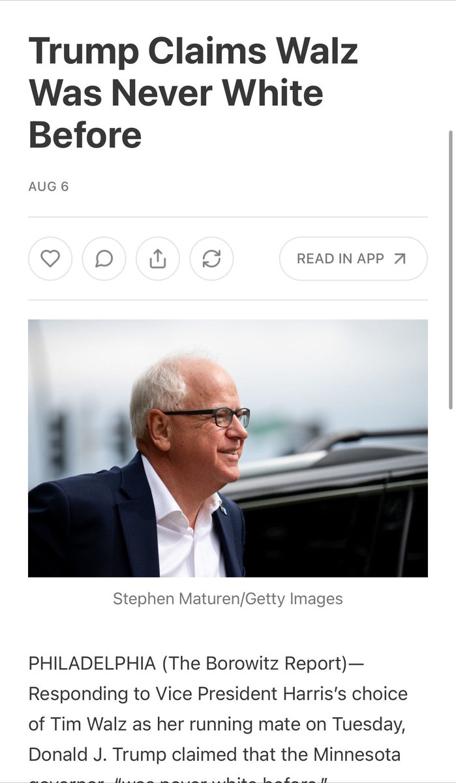Click the scrollbar track below the thumb
This screenshot has height=783, width=456.
point(450,587)
